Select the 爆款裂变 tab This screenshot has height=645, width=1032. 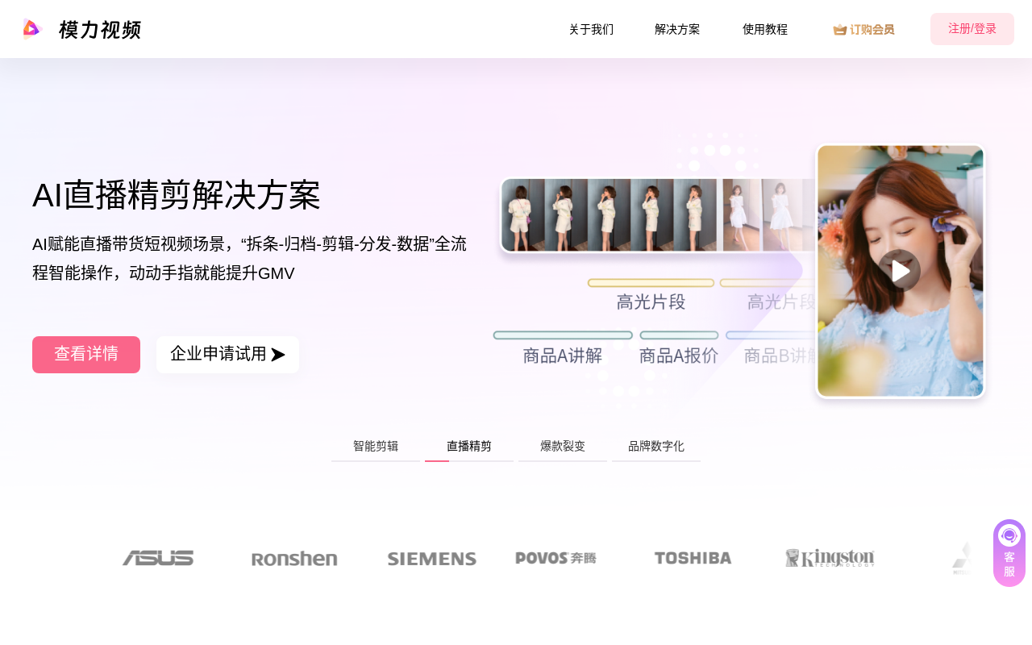coord(563,447)
